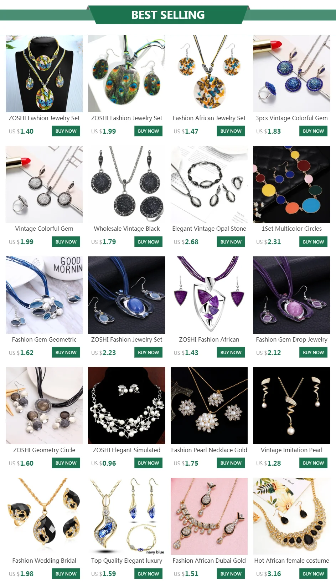Select the Elegant Vintage Opal Stone title
Image resolution: width=336 pixels, height=583 pixels.
209,229
